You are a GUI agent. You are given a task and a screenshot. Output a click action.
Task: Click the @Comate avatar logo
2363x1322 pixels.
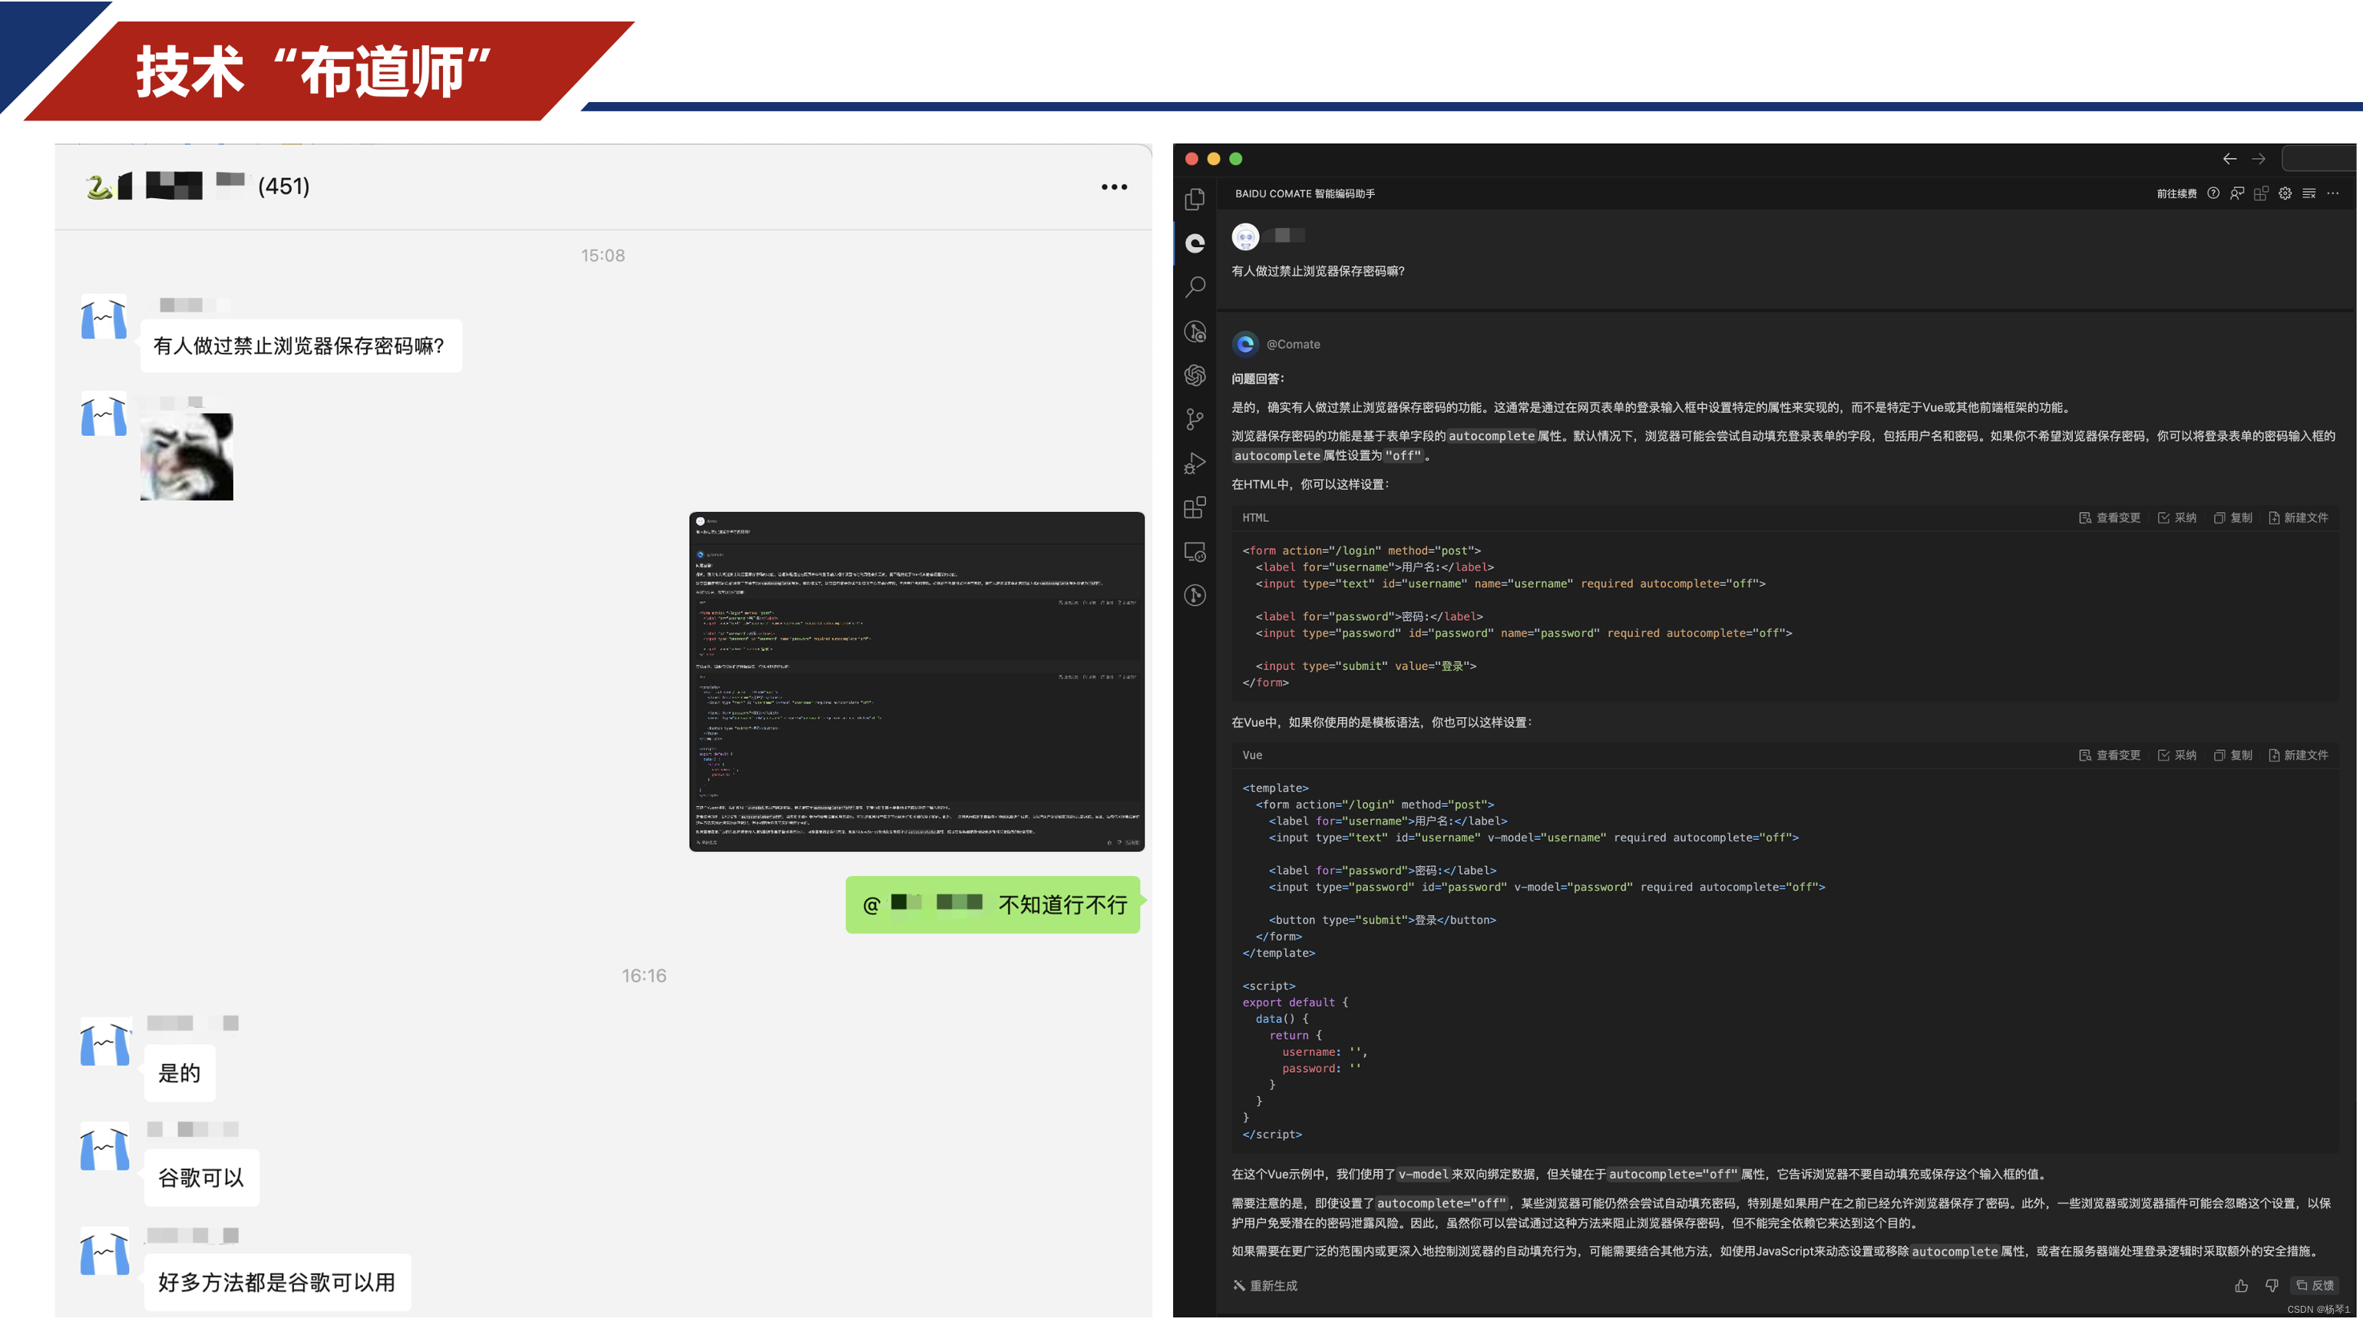point(1244,344)
